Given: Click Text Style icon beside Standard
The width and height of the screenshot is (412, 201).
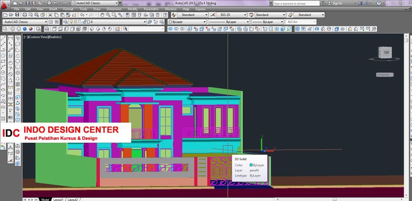Looking at the screenshot, I should (174, 15).
